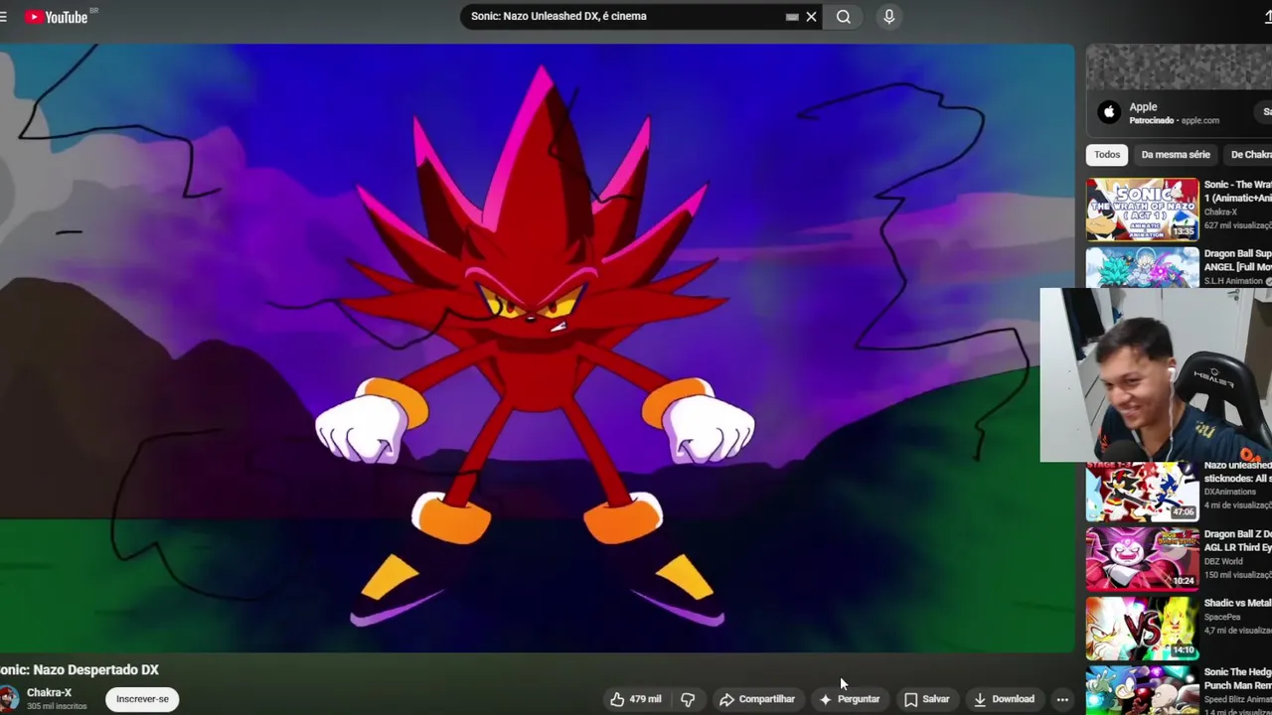Screen dimensions: 1272x715
Task: Open the DXAnimations channel text
Action: click(x=1230, y=492)
